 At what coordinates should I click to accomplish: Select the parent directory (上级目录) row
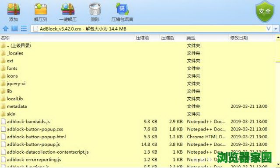click(x=137, y=46)
